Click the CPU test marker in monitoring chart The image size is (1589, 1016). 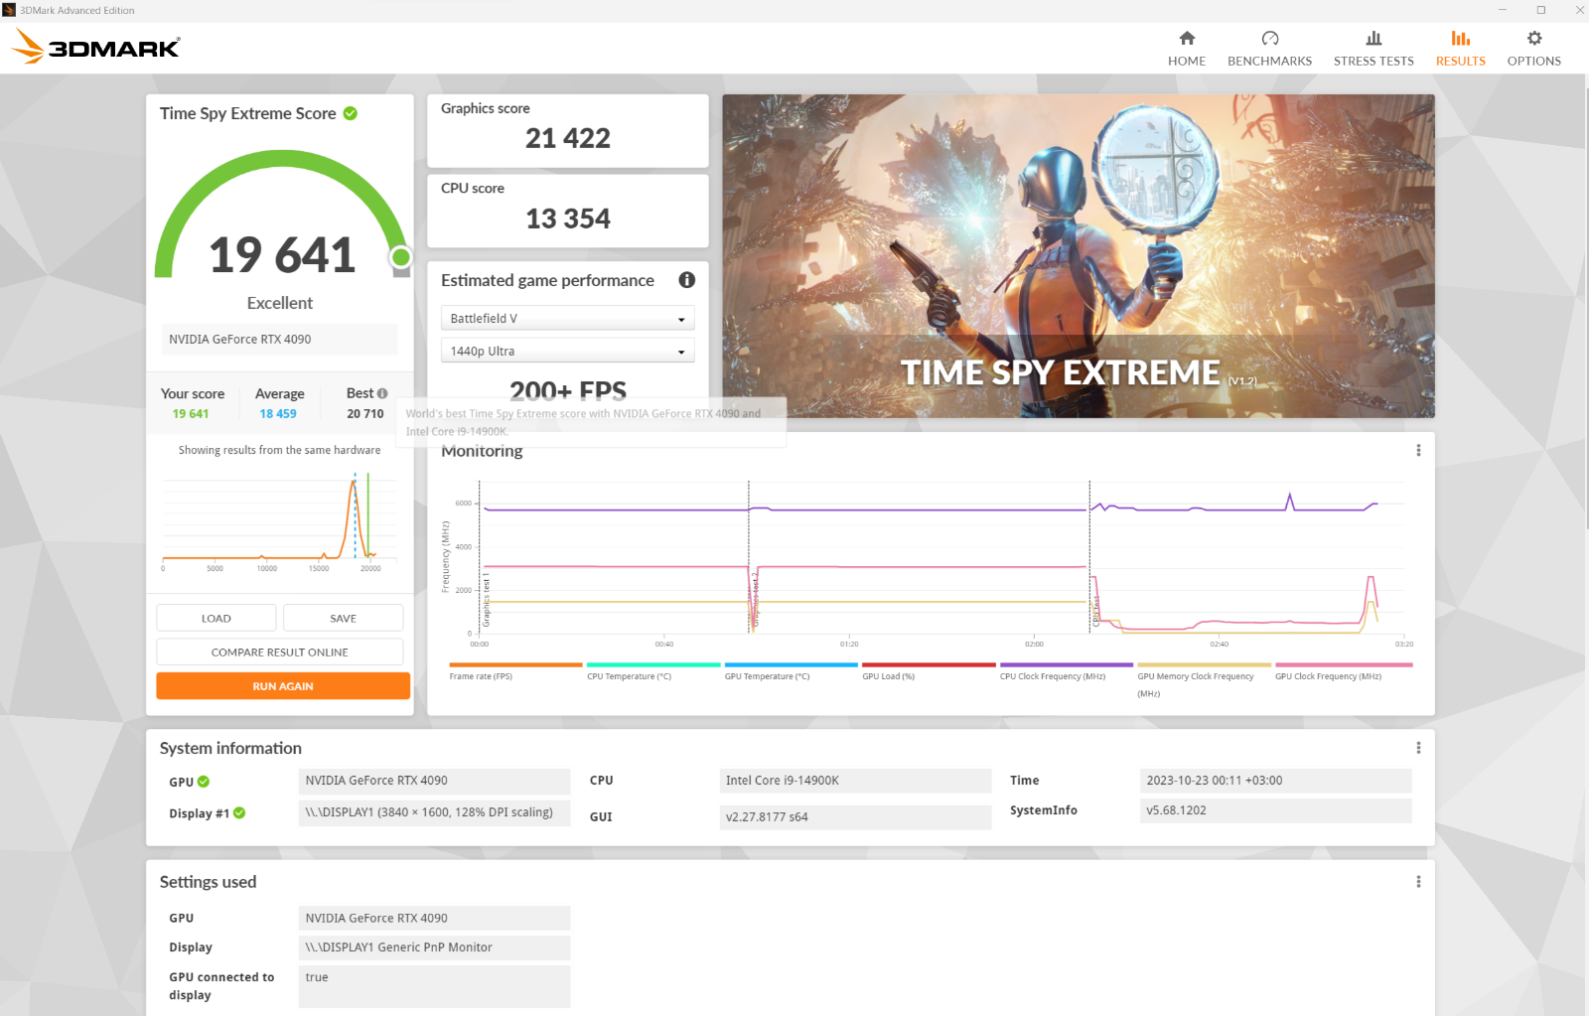tap(1096, 609)
